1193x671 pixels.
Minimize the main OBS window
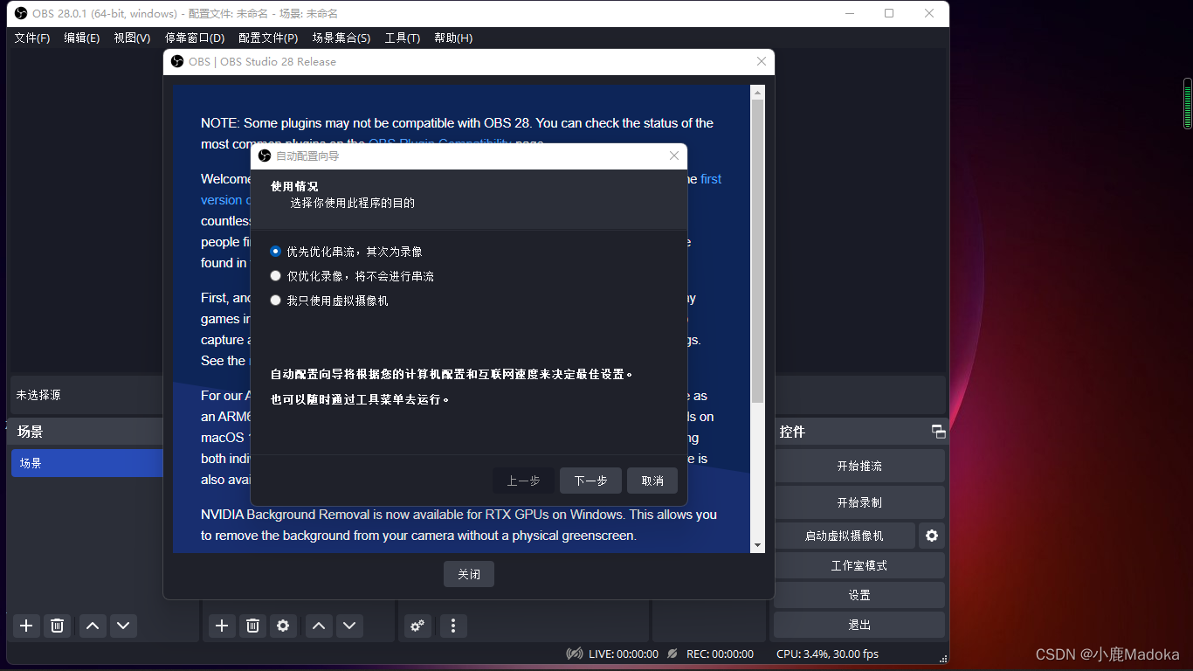[849, 13]
